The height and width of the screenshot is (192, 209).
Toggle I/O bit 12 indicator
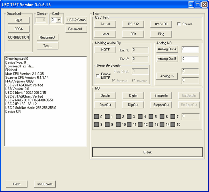point(140,125)
